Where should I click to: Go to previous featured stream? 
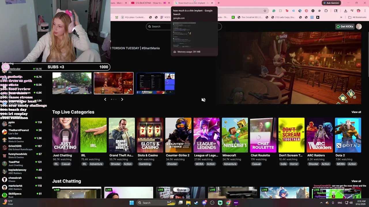tap(105, 99)
